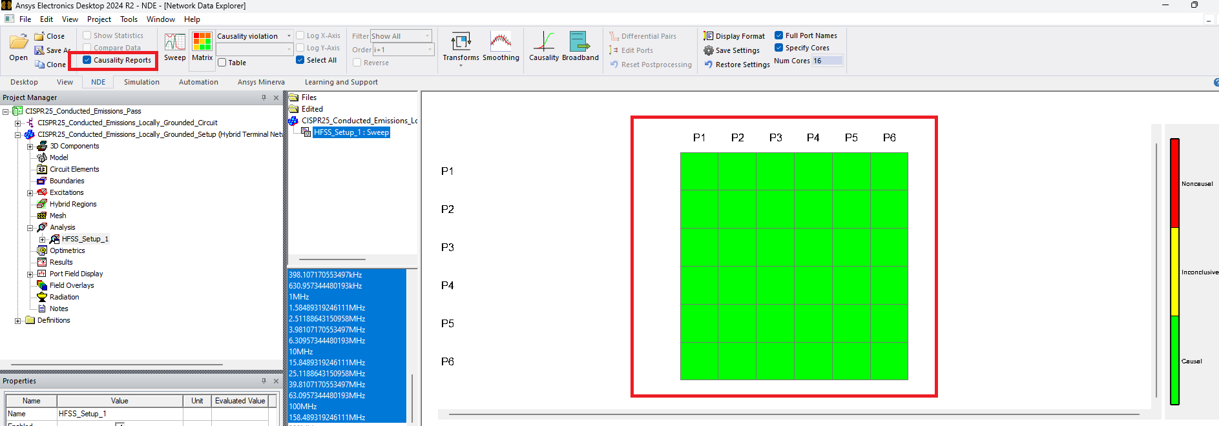Open the File menu
Viewport: 1219px width, 426px height.
pyautogui.click(x=25, y=19)
